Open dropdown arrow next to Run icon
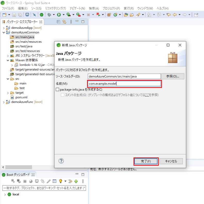The height and width of the screenshot is (204, 204). [64, 15]
